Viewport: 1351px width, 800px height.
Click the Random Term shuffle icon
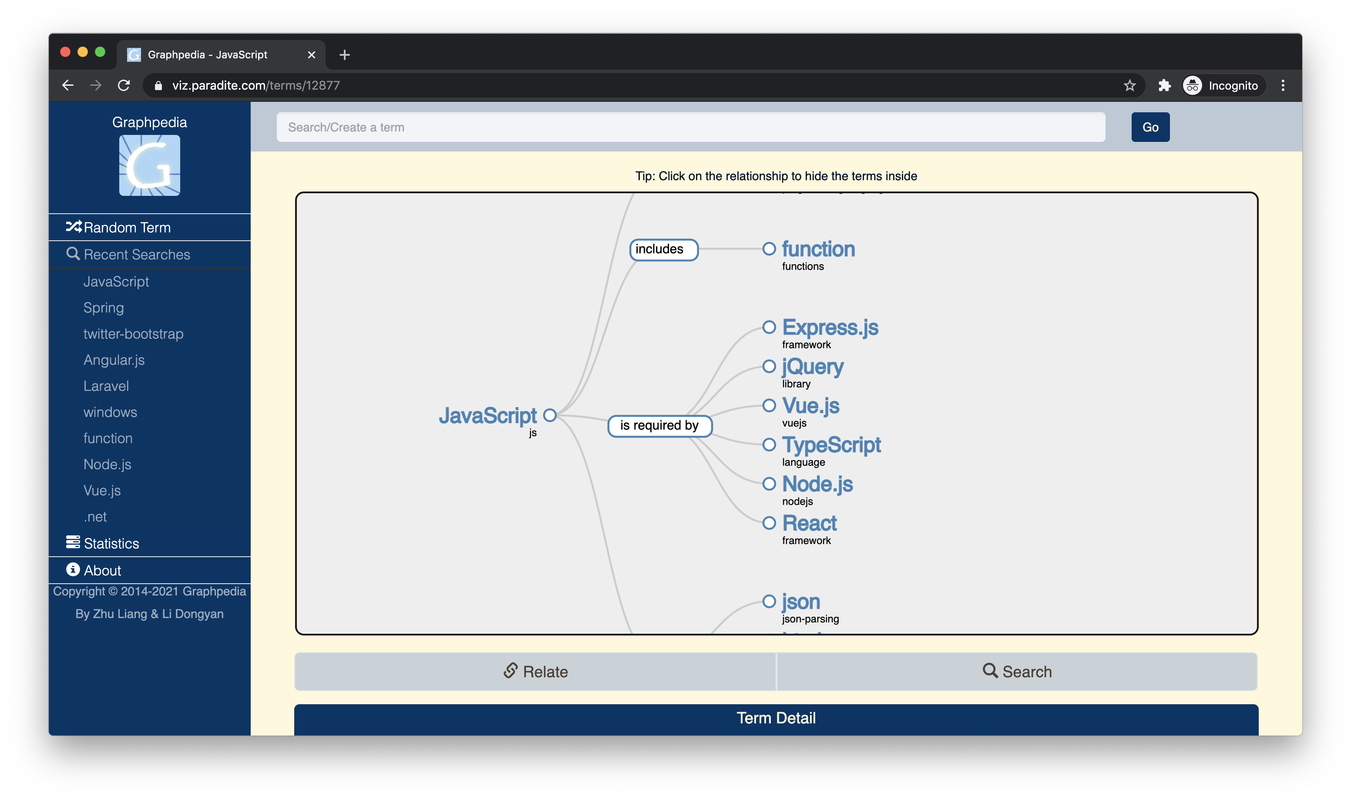pyautogui.click(x=75, y=227)
